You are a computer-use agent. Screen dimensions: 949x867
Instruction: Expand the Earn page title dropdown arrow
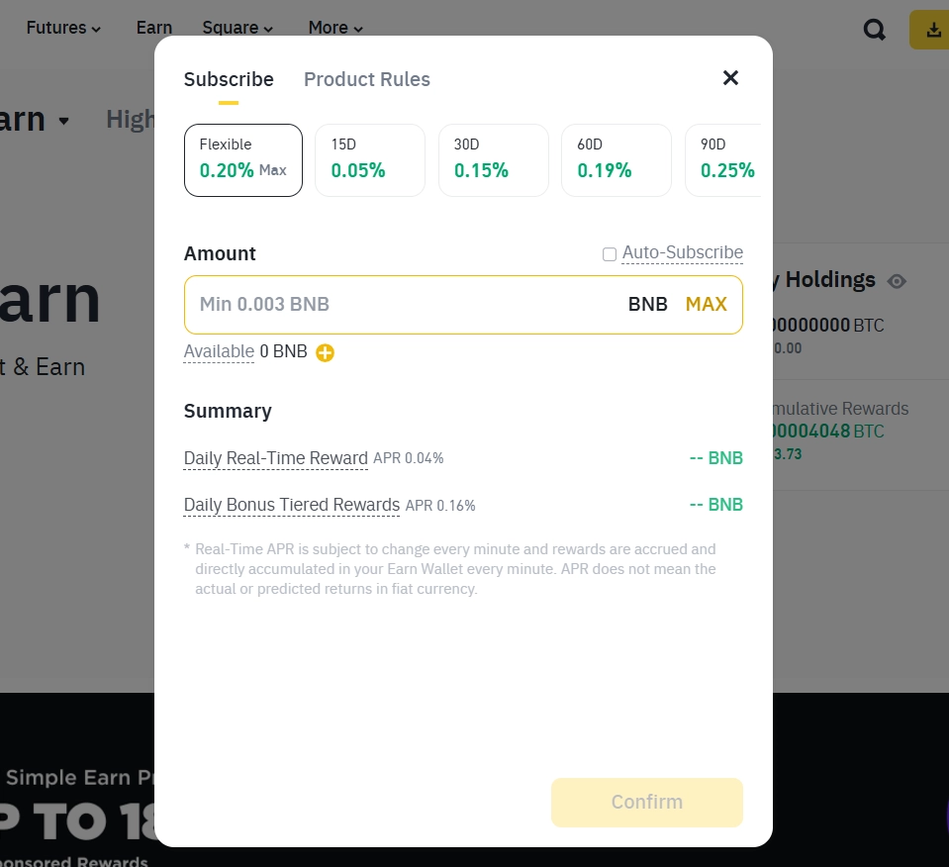point(61,120)
